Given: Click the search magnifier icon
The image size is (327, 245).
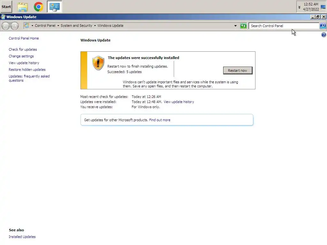Looking at the screenshot, I should pyautogui.click(x=323, y=26).
